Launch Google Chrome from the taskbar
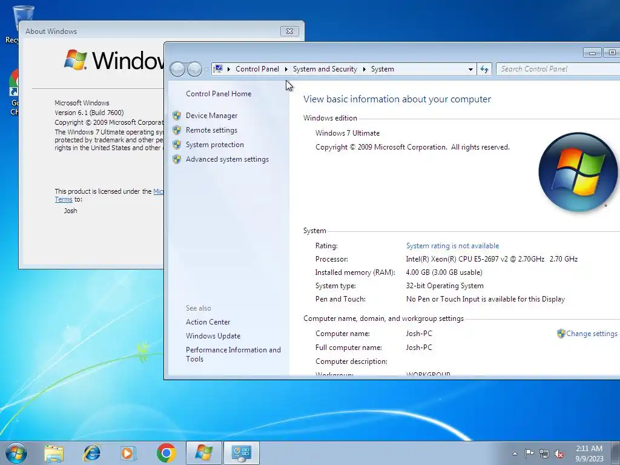This screenshot has height=465, width=620. (x=166, y=453)
